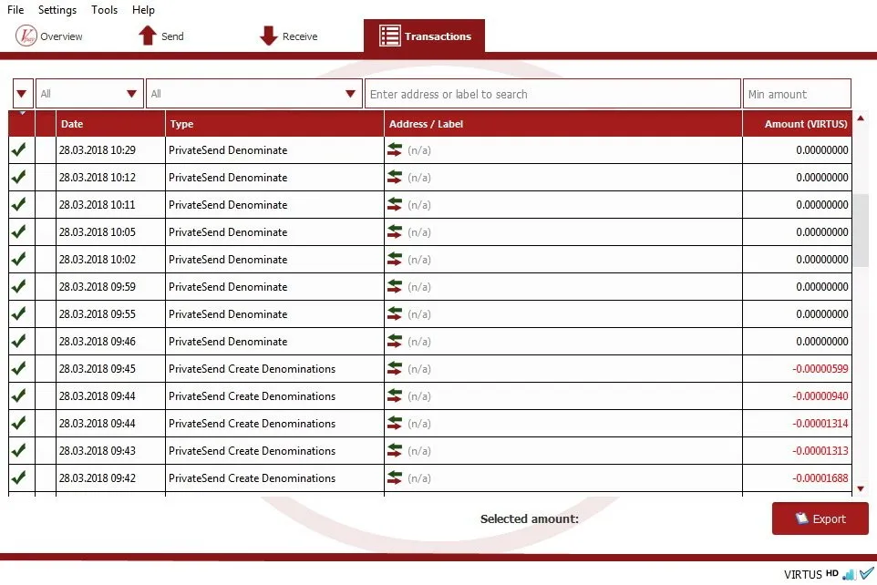Open the Help menu

click(x=143, y=9)
